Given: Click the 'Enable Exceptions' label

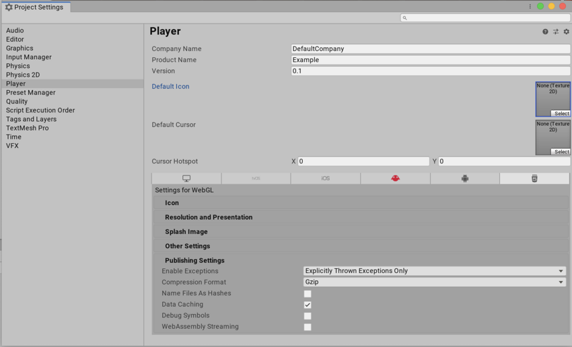Looking at the screenshot, I should coord(190,271).
